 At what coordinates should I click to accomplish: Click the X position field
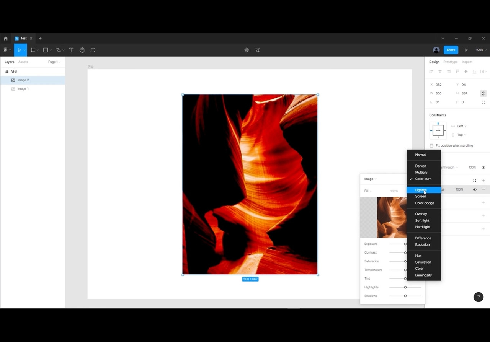[440, 85]
